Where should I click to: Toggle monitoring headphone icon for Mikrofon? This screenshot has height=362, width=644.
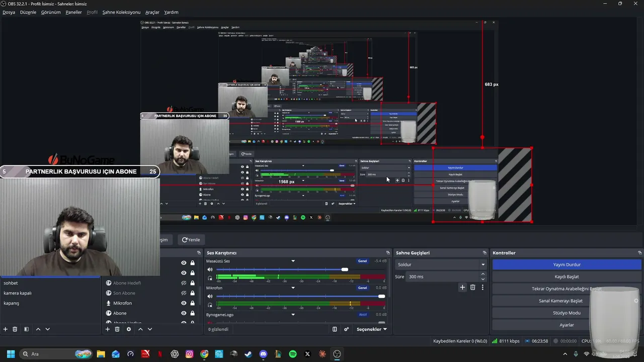[210, 305]
